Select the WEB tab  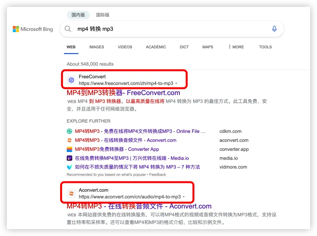tap(71, 47)
